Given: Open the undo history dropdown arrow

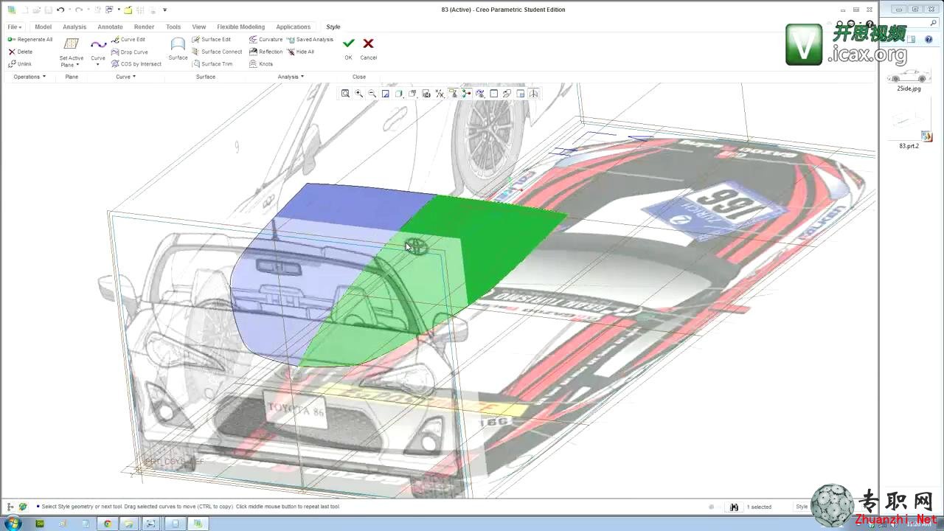Looking at the screenshot, I should 69,10.
